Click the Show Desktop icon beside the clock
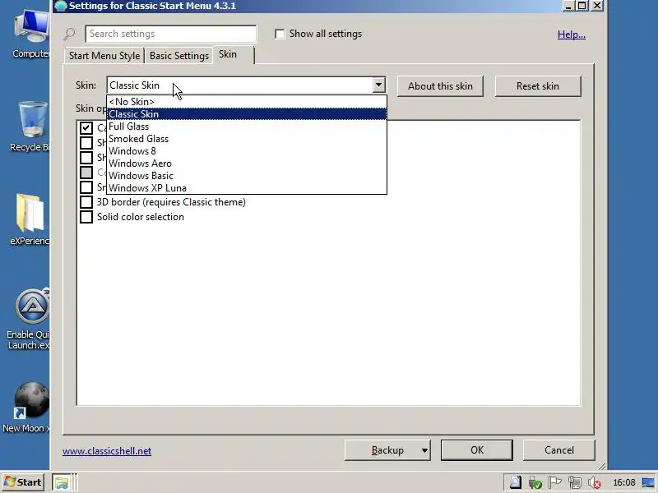 point(649,482)
